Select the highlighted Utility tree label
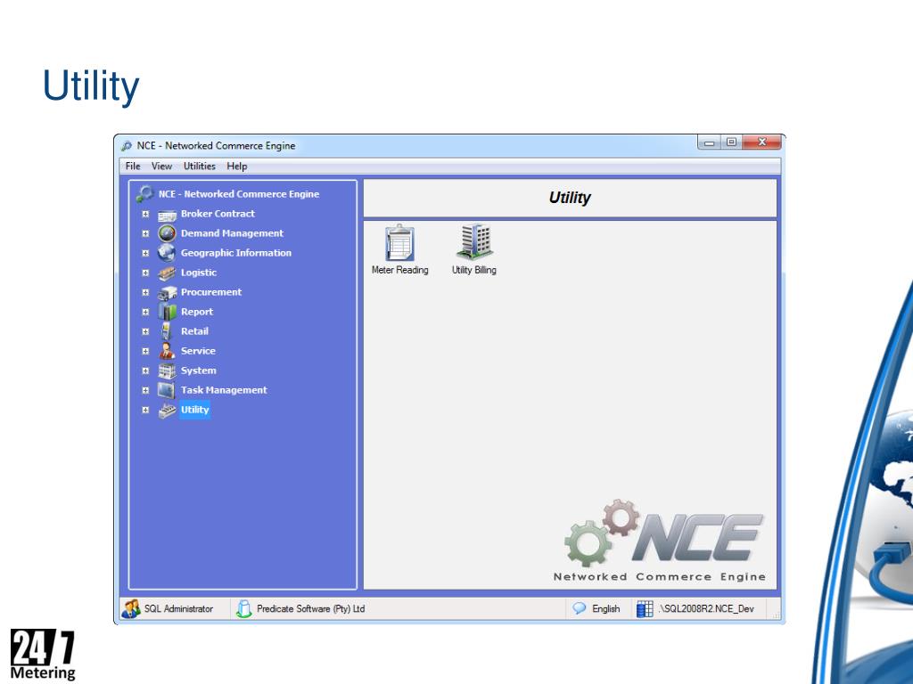913x684 pixels. 194,410
